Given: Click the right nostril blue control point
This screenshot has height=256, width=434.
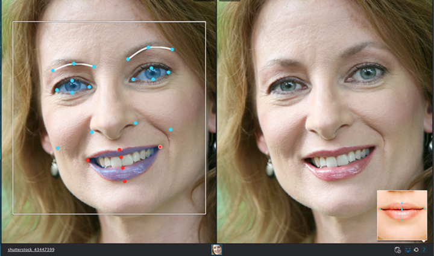Looking at the screenshot, I should click(x=136, y=123).
